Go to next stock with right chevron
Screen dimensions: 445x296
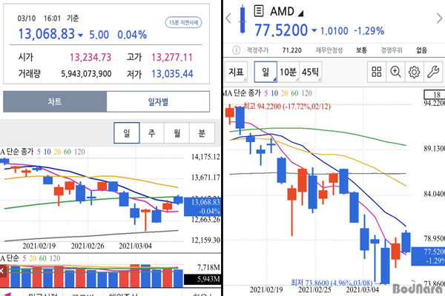coord(439,18)
